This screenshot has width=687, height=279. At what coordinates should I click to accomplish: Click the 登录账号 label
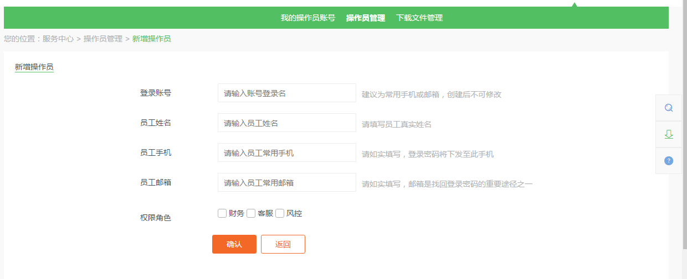(x=156, y=93)
